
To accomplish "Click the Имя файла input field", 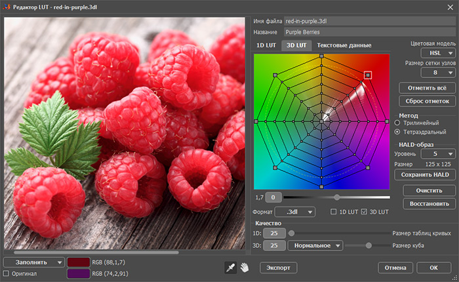I will pyautogui.click(x=370, y=21).
